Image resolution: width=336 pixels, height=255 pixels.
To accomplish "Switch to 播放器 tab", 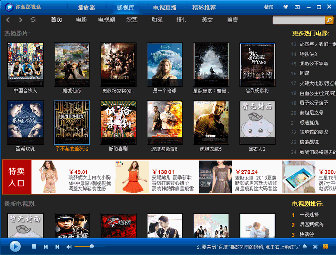I will pyautogui.click(x=86, y=8).
